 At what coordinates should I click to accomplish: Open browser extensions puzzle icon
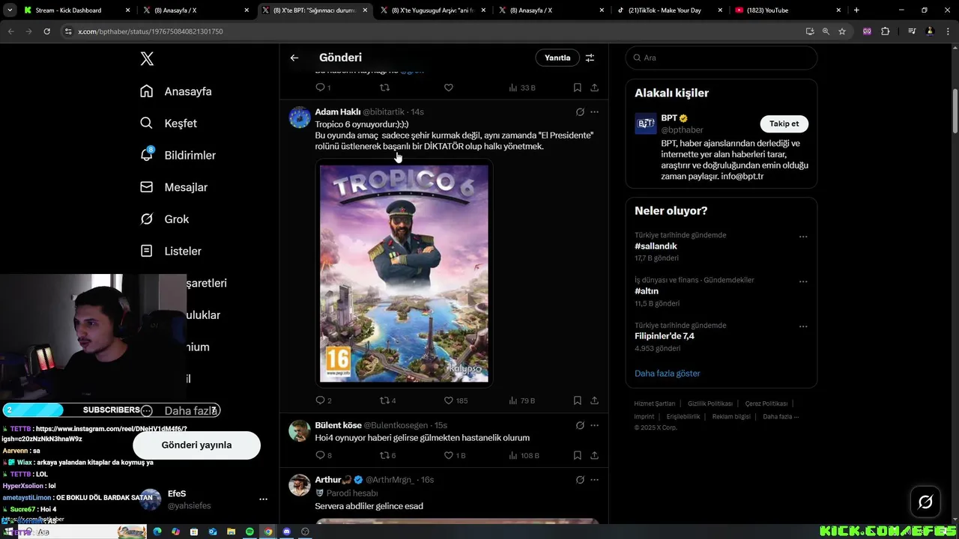(885, 31)
